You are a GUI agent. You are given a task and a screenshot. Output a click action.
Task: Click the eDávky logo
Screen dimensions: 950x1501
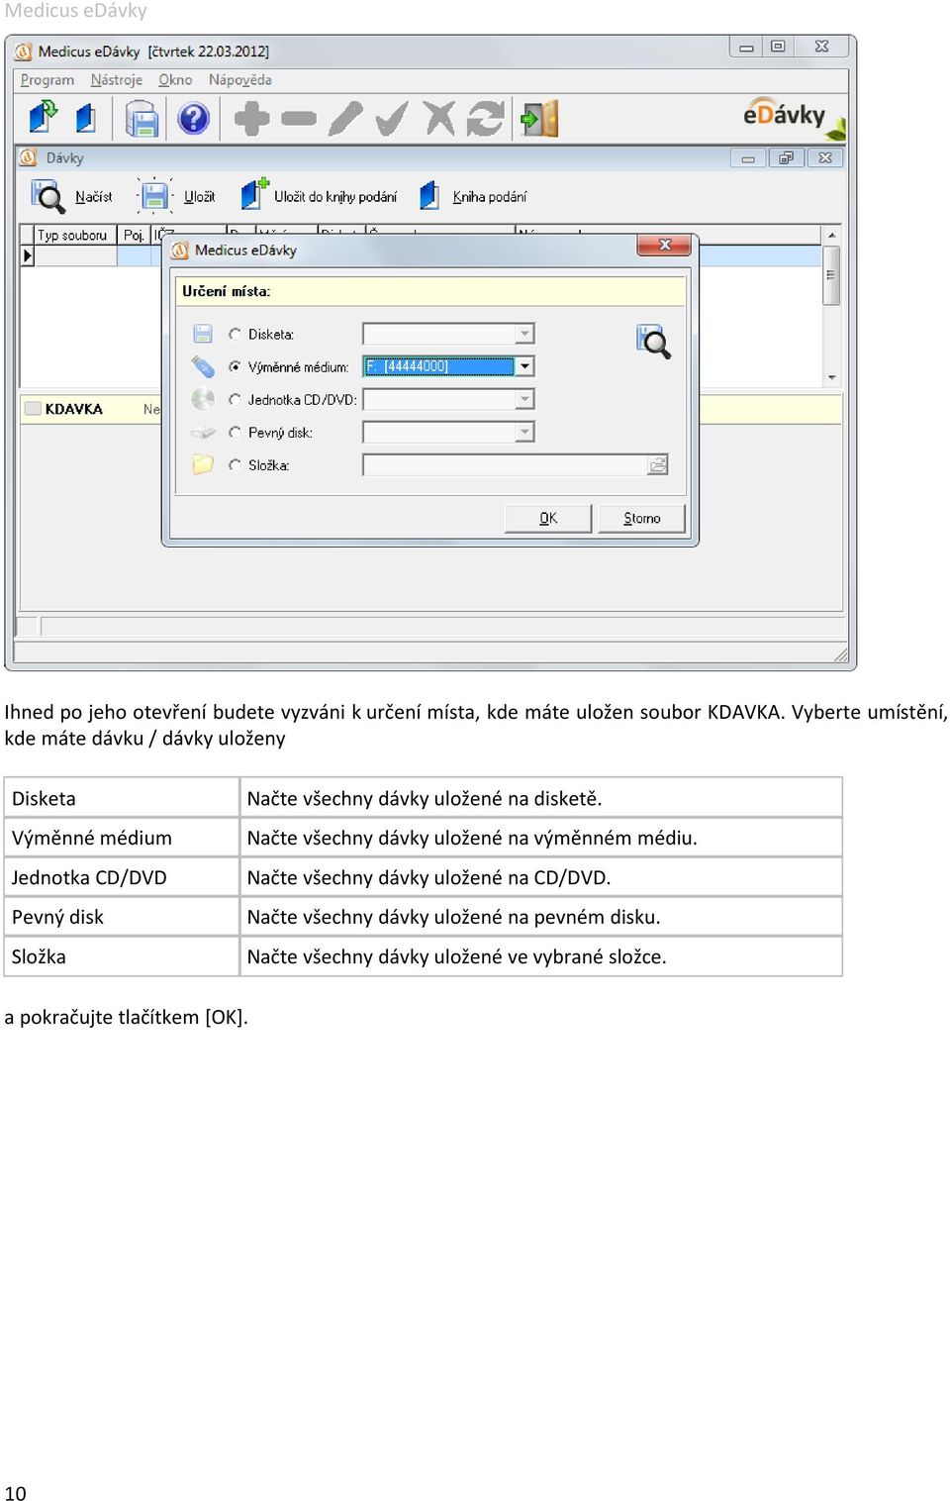[795, 118]
